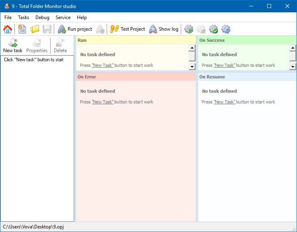Viewport: 297px width, 232px height.
Task: Click the greyed-out save floppy disk icon
Action: click(x=47, y=29)
